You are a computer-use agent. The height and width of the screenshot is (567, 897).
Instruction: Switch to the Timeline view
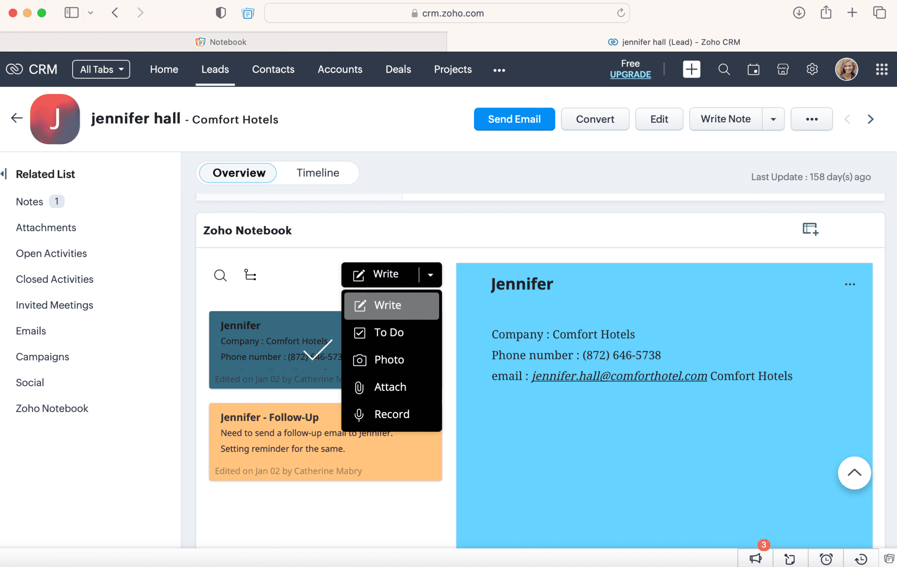coord(318,173)
